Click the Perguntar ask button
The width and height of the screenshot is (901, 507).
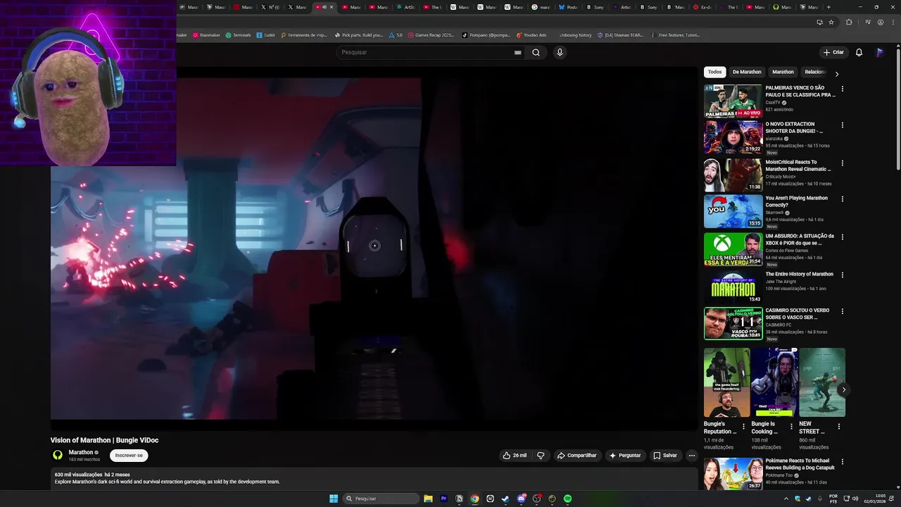click(625, 456)
